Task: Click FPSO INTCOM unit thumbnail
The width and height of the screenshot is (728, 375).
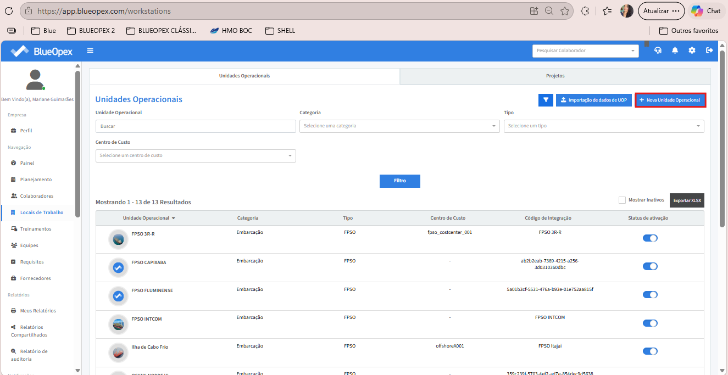Action: (x=118, y=324)
